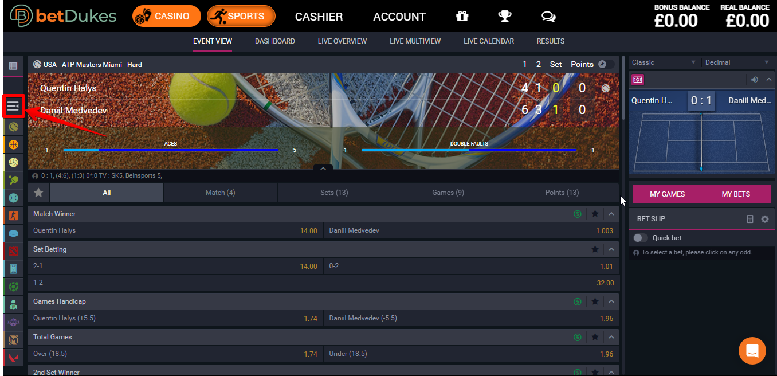Collapse the scoreboard statistics chevron
This screenshot has width=777, height=376.
[323, 169]
